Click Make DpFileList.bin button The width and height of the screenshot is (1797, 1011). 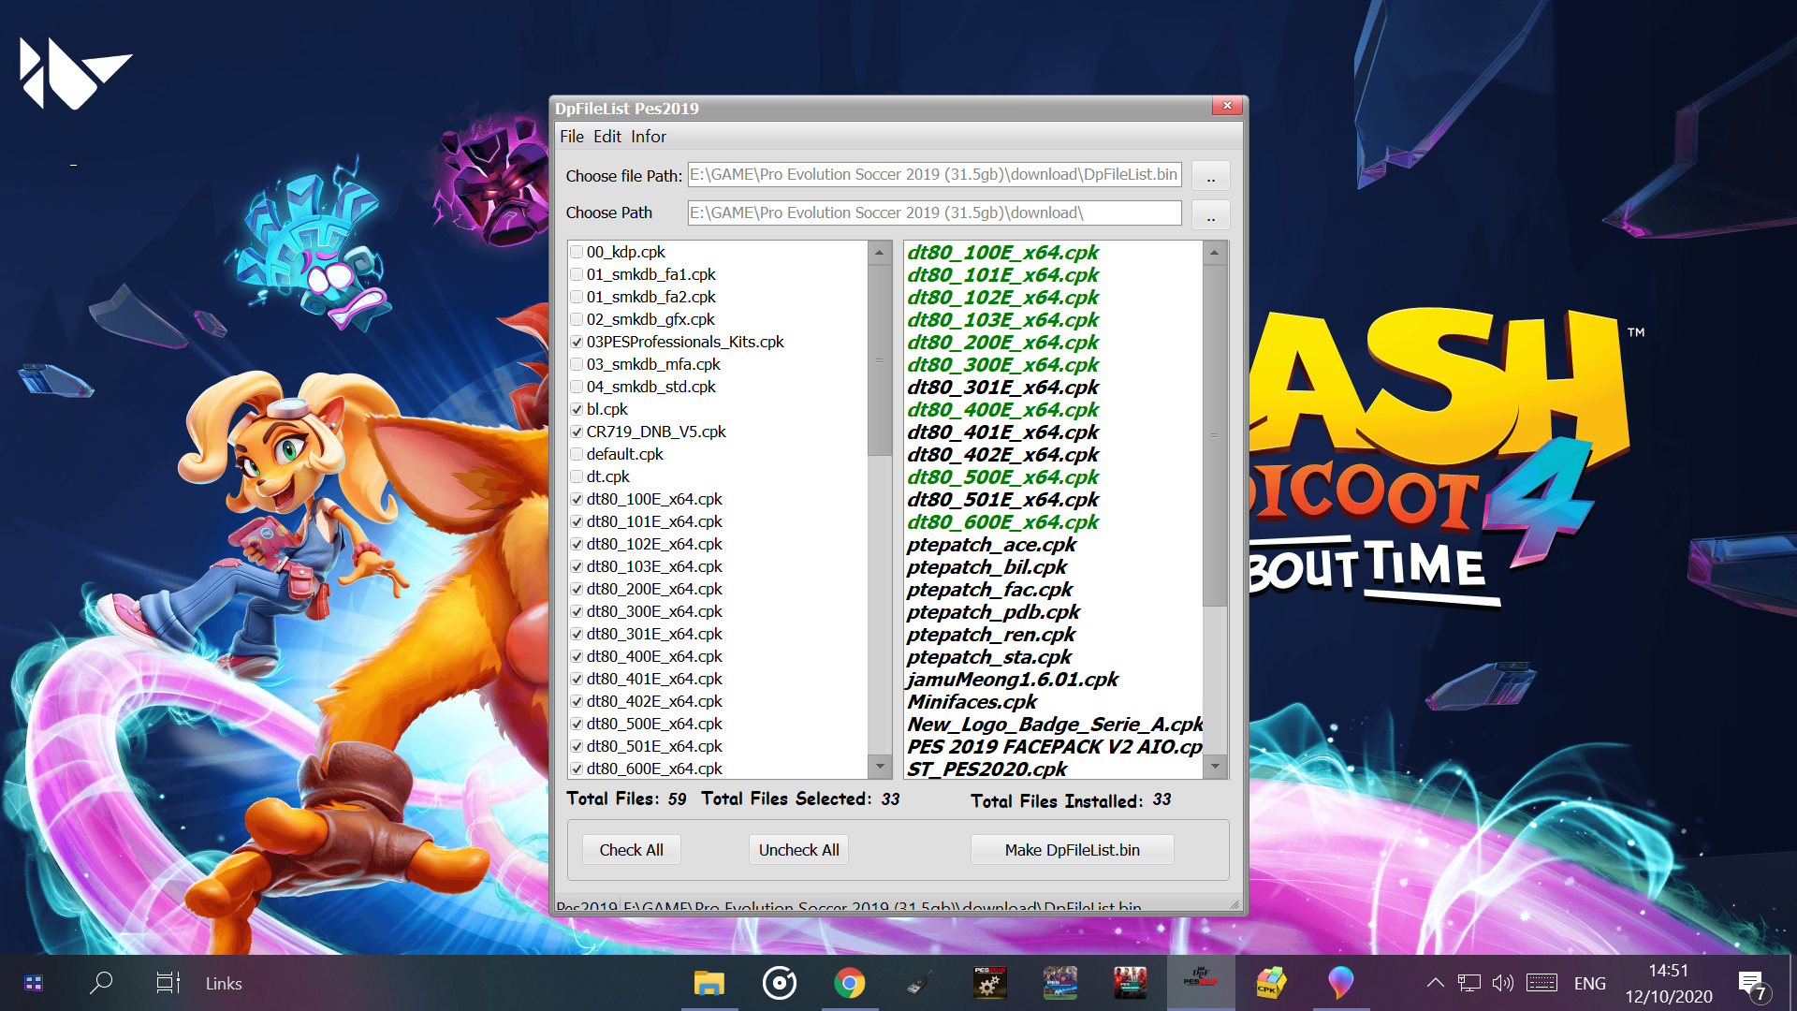click(1072, 850)
